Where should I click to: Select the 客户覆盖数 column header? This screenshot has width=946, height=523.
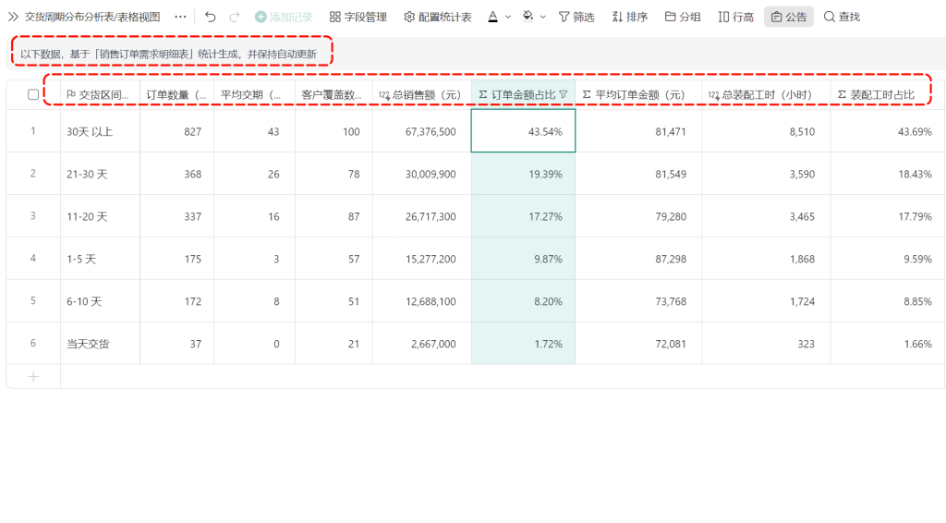(x=334, y=94)
